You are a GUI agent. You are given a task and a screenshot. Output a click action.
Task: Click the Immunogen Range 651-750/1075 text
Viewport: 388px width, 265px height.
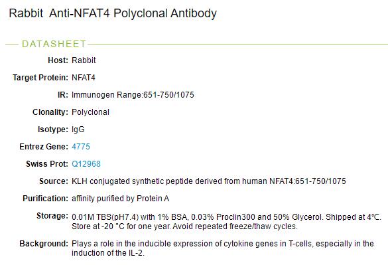click(x=133, y=95)
